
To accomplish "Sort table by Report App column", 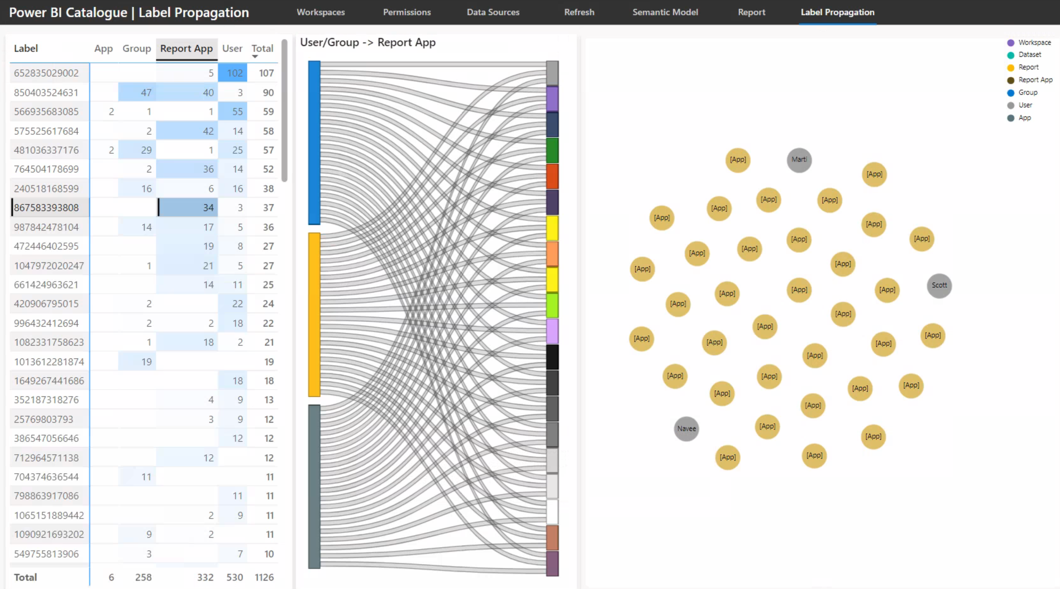I will 186,48.
